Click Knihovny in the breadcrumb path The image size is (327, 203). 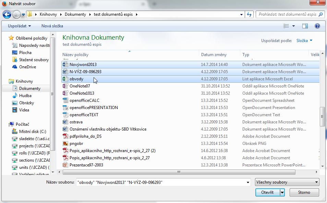[x=48, y=14]
